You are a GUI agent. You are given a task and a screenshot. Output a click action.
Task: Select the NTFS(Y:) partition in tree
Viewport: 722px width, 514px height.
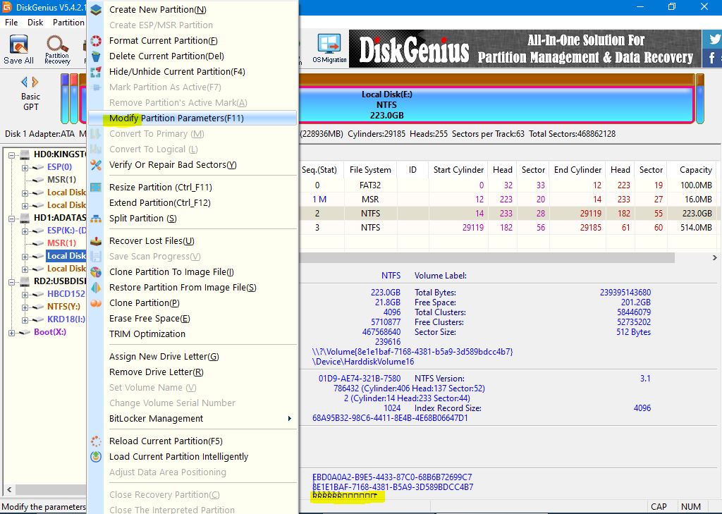pyautogui.click(x=63, y=307)
